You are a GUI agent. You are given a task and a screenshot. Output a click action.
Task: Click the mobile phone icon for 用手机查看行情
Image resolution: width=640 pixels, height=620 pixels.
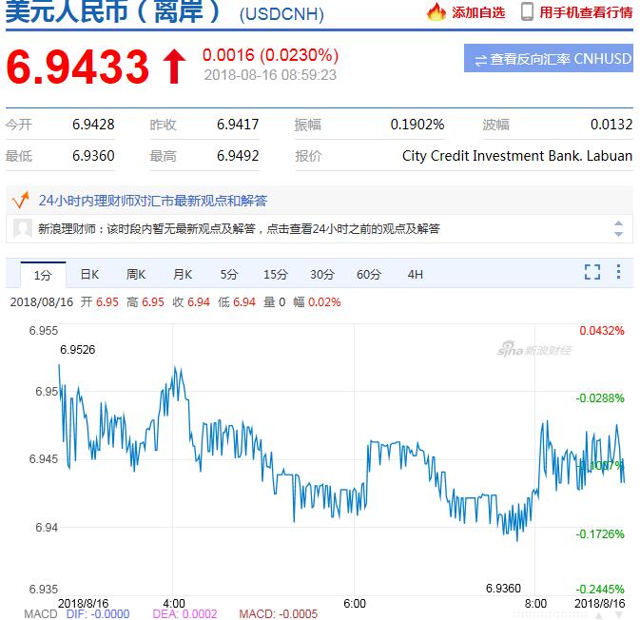tap(526, 12)
